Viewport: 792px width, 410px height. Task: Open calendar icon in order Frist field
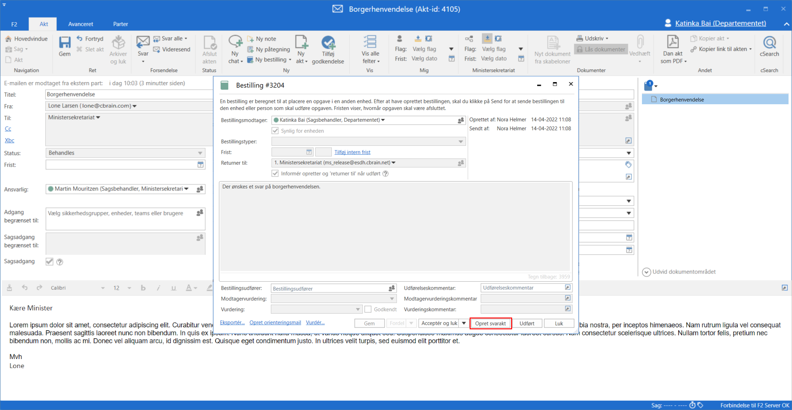click(x=309, y=152)
